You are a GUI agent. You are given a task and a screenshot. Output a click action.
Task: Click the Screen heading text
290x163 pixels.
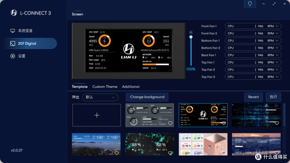[77, 14]
